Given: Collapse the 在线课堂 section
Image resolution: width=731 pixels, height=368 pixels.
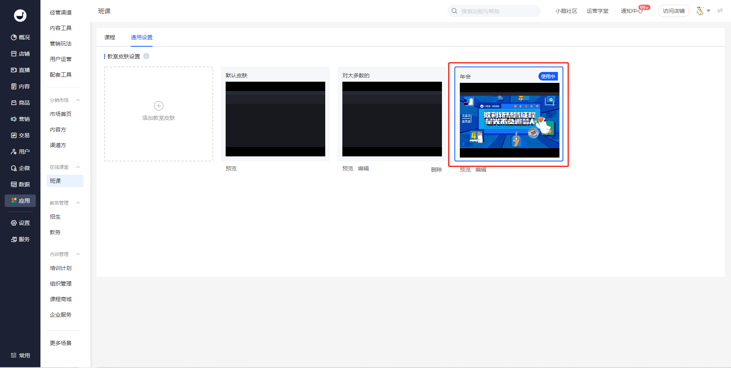Looking at the screenshot, I should click(78, 167).
